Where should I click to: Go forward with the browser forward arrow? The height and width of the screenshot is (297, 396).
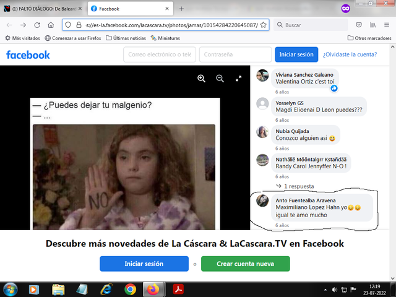coord(24,25)
